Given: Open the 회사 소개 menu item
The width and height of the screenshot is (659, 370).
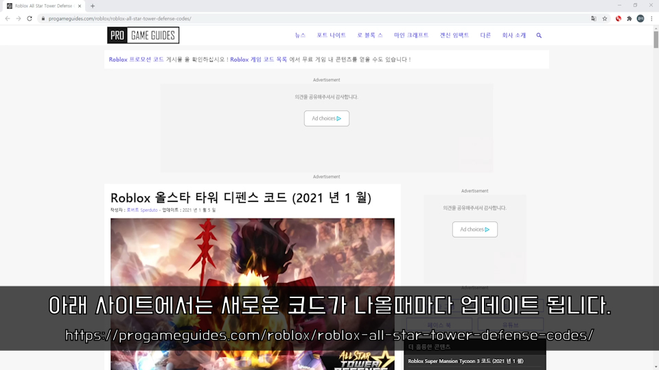Looking at the screenshot, I should coord(513,35).
